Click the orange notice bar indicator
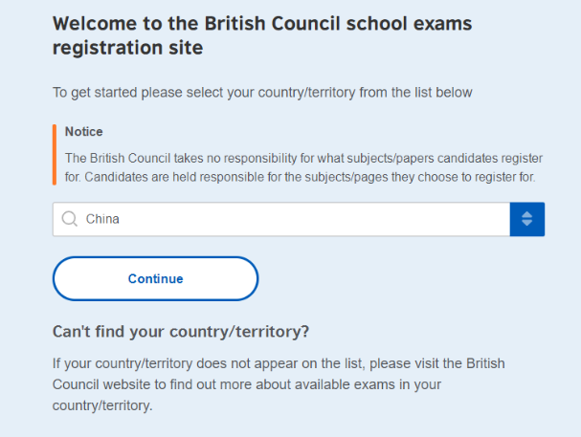This screenshot has width=581, height=437. pyautogui.click(x=55, y=155)
